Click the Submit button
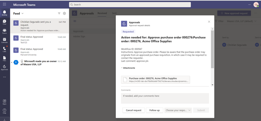This screenshot has width=261, height=121. point(201,110)
